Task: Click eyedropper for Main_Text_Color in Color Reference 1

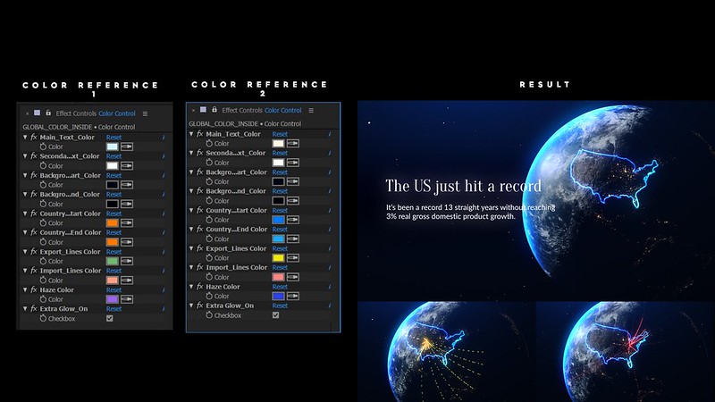Action: (x=127, y=147)
